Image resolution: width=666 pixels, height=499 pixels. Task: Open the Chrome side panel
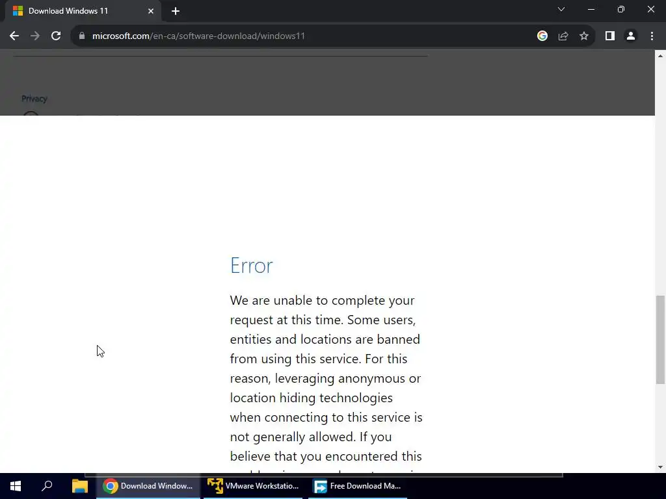610,36
